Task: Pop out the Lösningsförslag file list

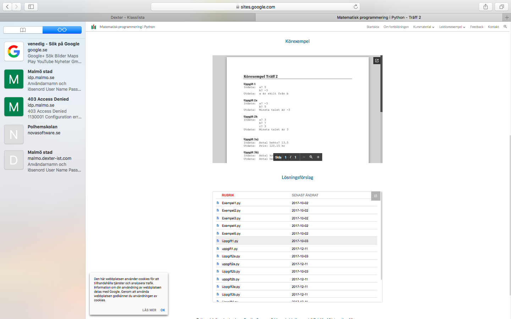Action: pos(375,196)
